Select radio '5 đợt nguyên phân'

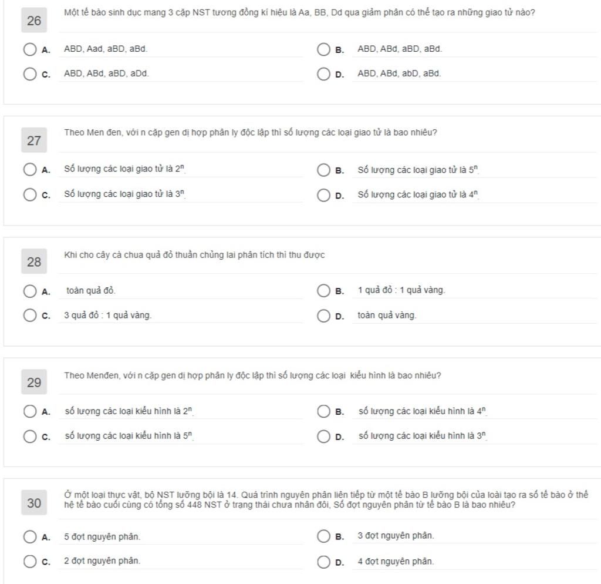29,536
